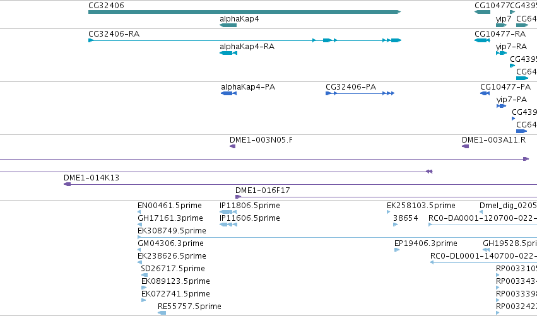Open the EK308749.5prime EST label
The image size is (537, 316).
click(x=172, y=231)
